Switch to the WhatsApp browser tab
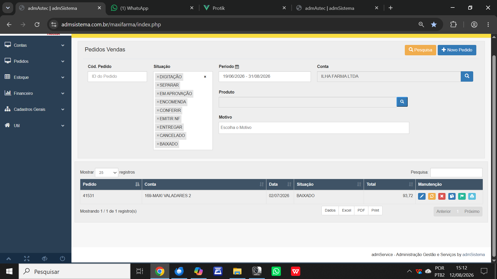The image size is (497, 279). point(152,8)
